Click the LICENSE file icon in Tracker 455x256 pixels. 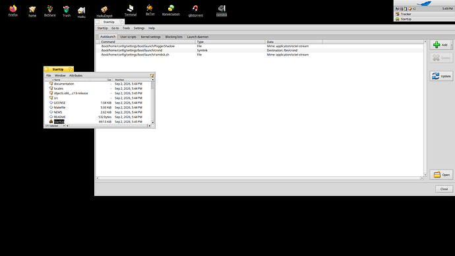click(x=51, y=102)
